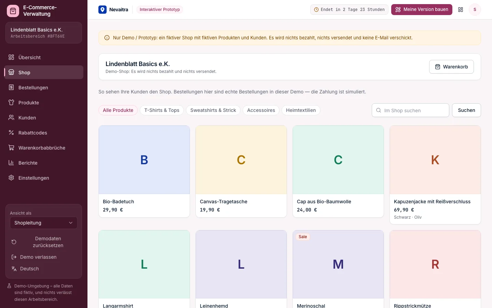492x308 pixels.
Task: Click the Rabattcodes percent icon
Action: pyautogui.click(x=11, y=132)
